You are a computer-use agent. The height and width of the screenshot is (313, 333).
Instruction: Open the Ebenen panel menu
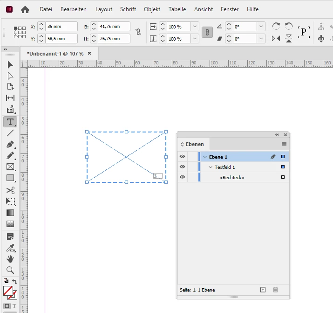coord(284,144)
